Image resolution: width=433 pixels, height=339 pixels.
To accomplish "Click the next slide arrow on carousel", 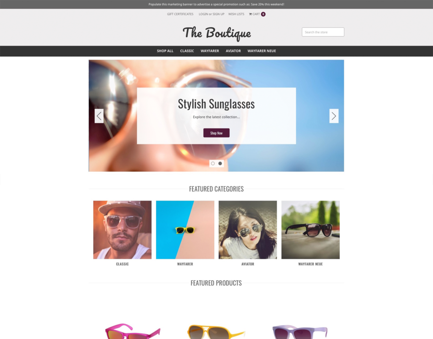I will pyautogui.click(x=334, y=116).
